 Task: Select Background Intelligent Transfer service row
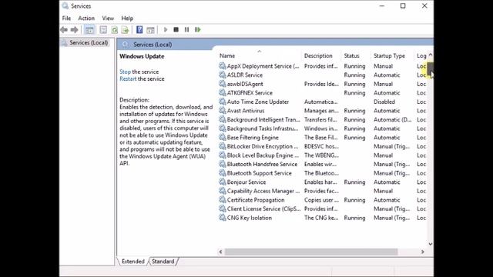[x=322, y=120]
